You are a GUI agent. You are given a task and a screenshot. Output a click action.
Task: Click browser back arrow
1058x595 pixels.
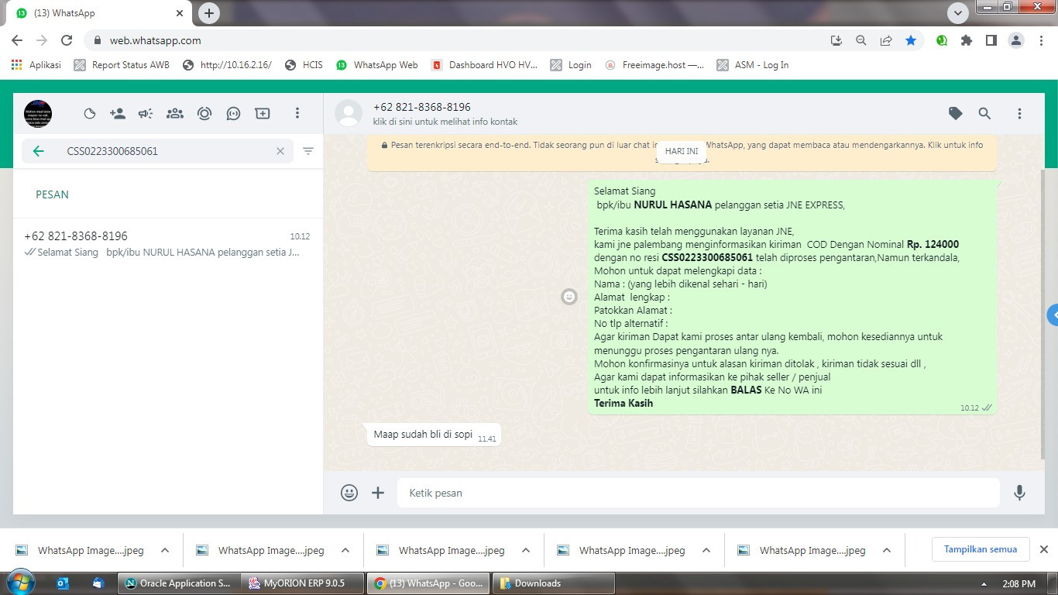click(17, 40)
